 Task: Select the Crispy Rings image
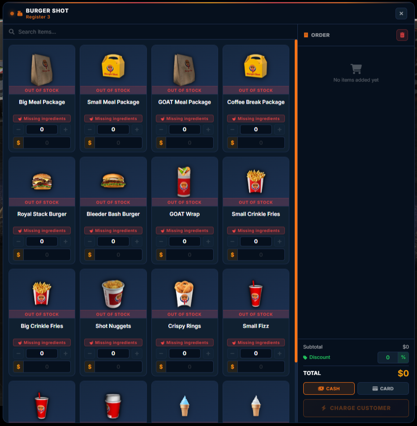[184, 294]
